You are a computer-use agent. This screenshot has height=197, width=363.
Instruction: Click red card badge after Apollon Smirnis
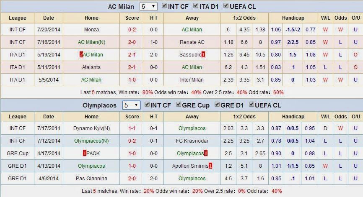click(210, 166)
